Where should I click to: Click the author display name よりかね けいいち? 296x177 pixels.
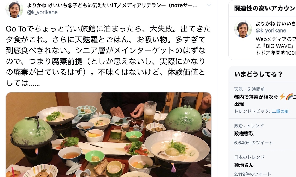tap(47, 5)
